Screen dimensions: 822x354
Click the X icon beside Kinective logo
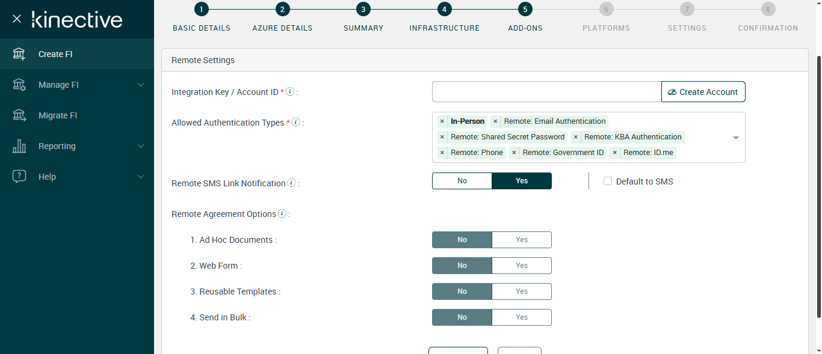pyautogui.click(x=17, y=19)
